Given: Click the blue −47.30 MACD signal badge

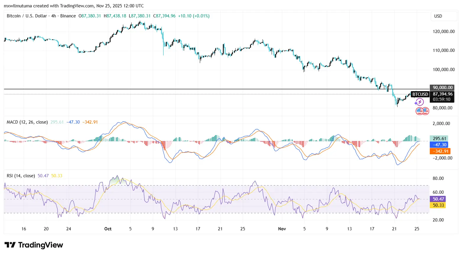Looking at the screenshot, I should [x=439, y=145].
